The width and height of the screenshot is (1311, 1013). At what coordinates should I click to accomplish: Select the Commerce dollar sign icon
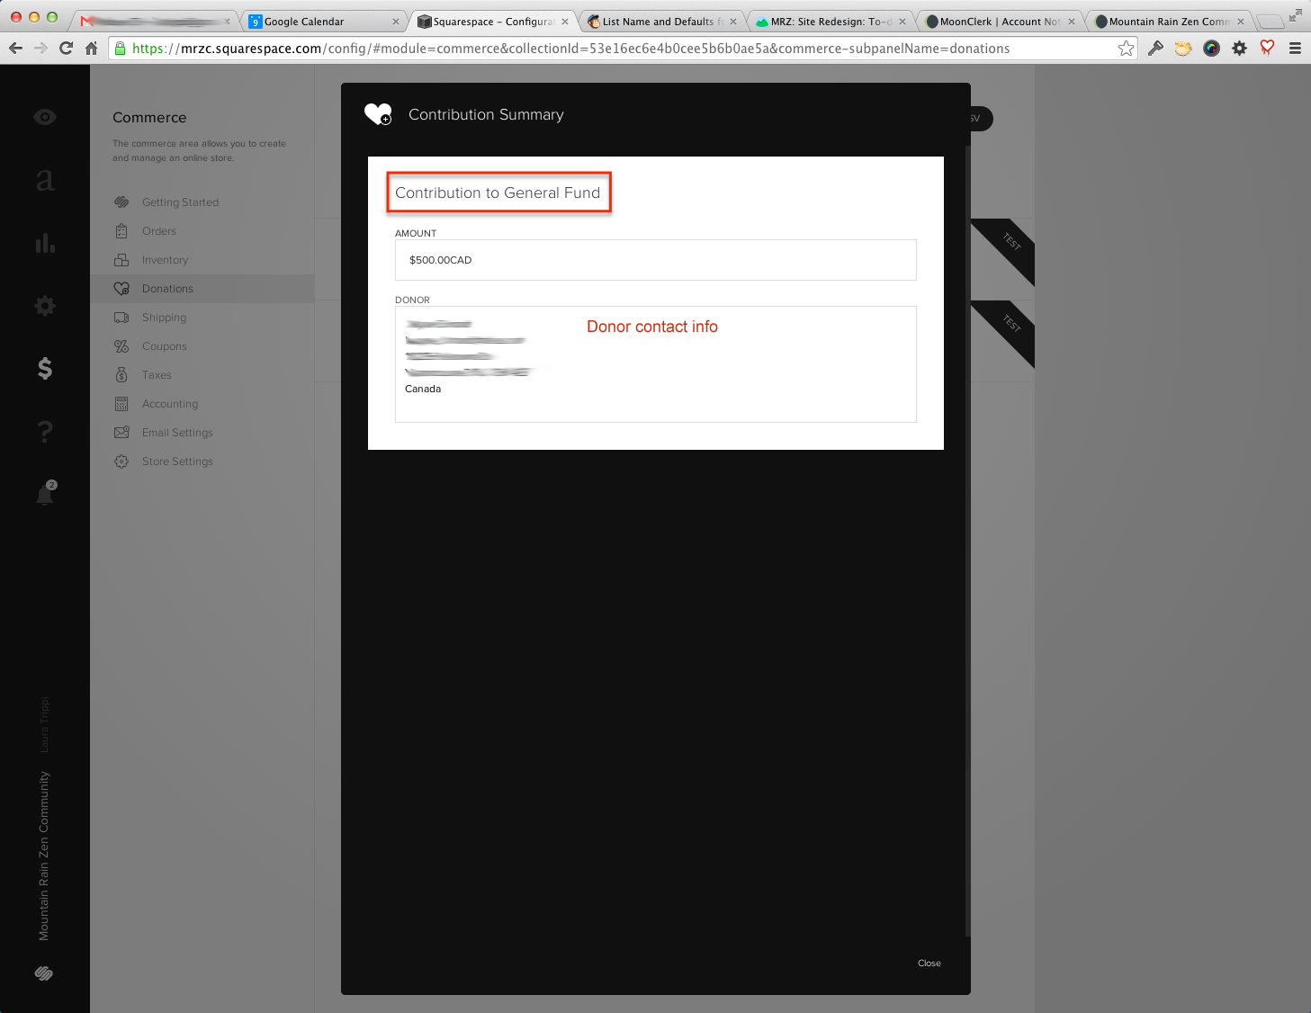pyautogui.click(x=45, y=368)
